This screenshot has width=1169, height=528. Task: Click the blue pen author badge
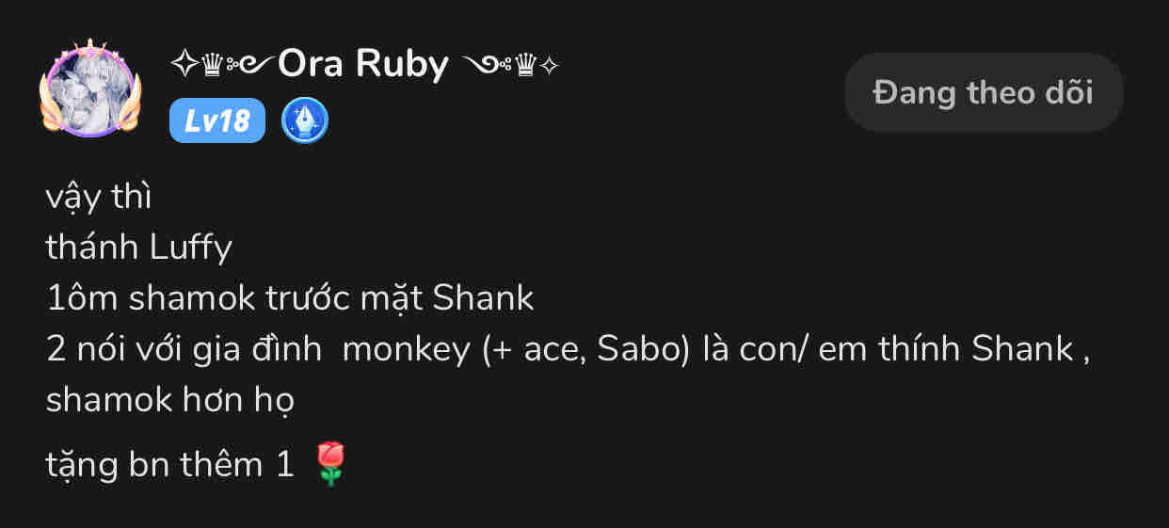click(305, 120)
